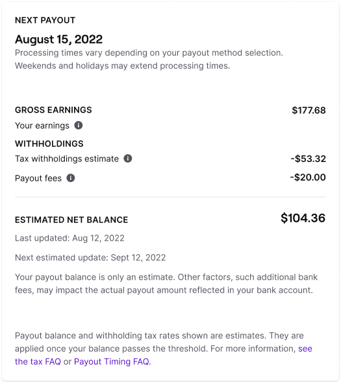Click info icon next to Your earnings
341x383 pixels.
79,125
